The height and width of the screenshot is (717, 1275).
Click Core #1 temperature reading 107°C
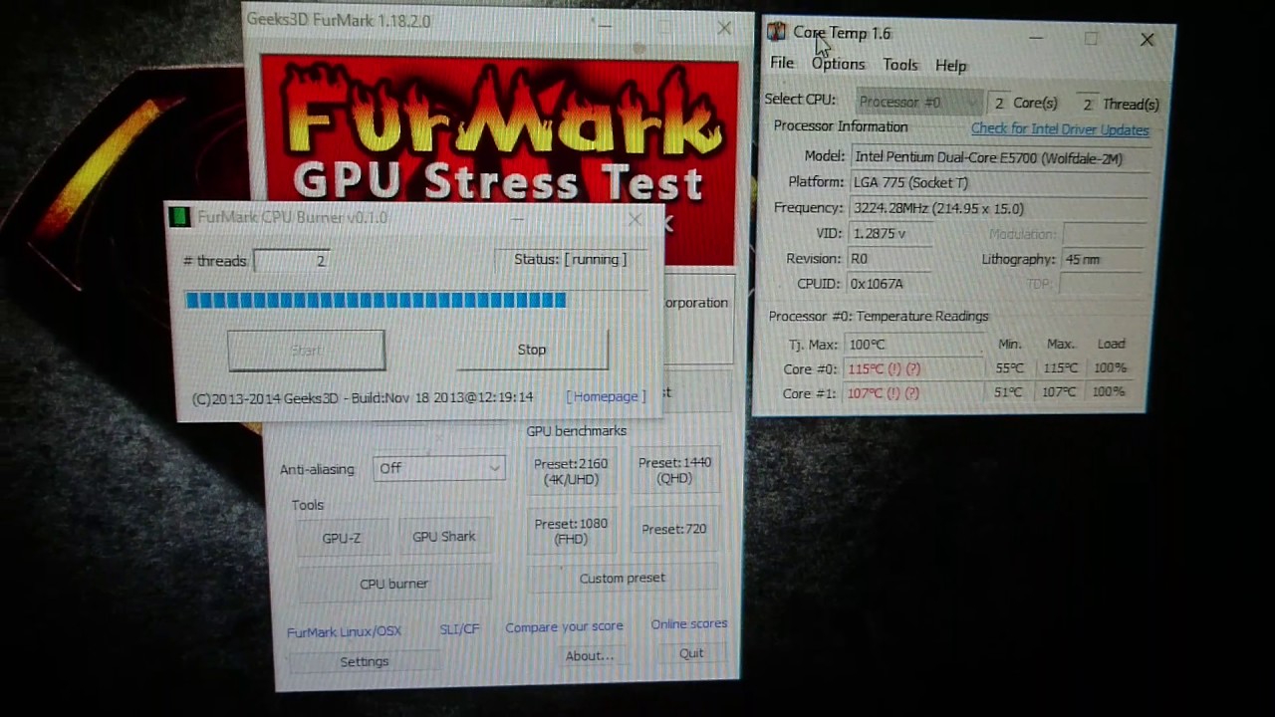(x=885, y=392)
